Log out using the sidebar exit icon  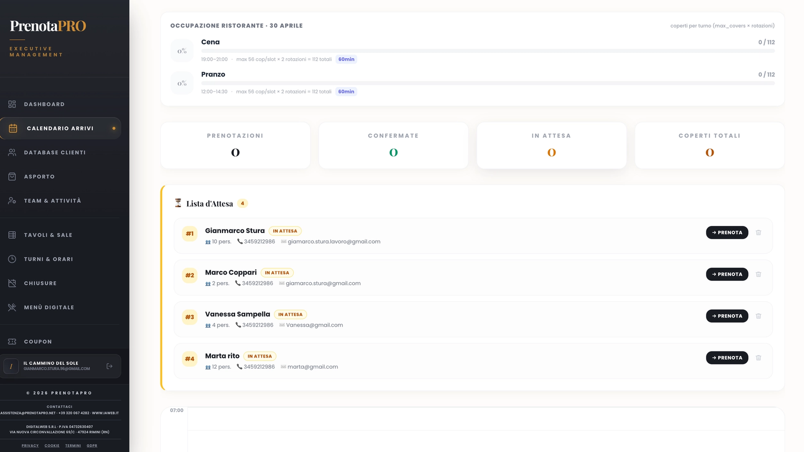110,366
